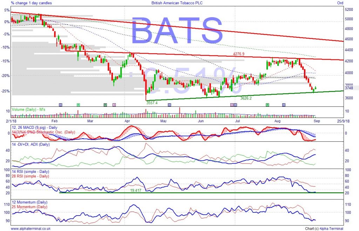Click the '12 Momentum (Daily)' label
The image size is (359, 231).
click(x=29, y=202)
